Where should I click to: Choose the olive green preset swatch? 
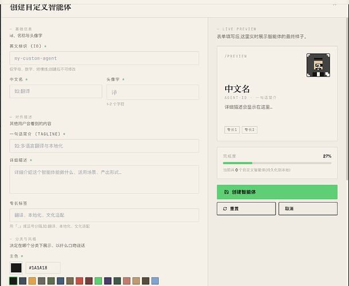pos(51,281)
